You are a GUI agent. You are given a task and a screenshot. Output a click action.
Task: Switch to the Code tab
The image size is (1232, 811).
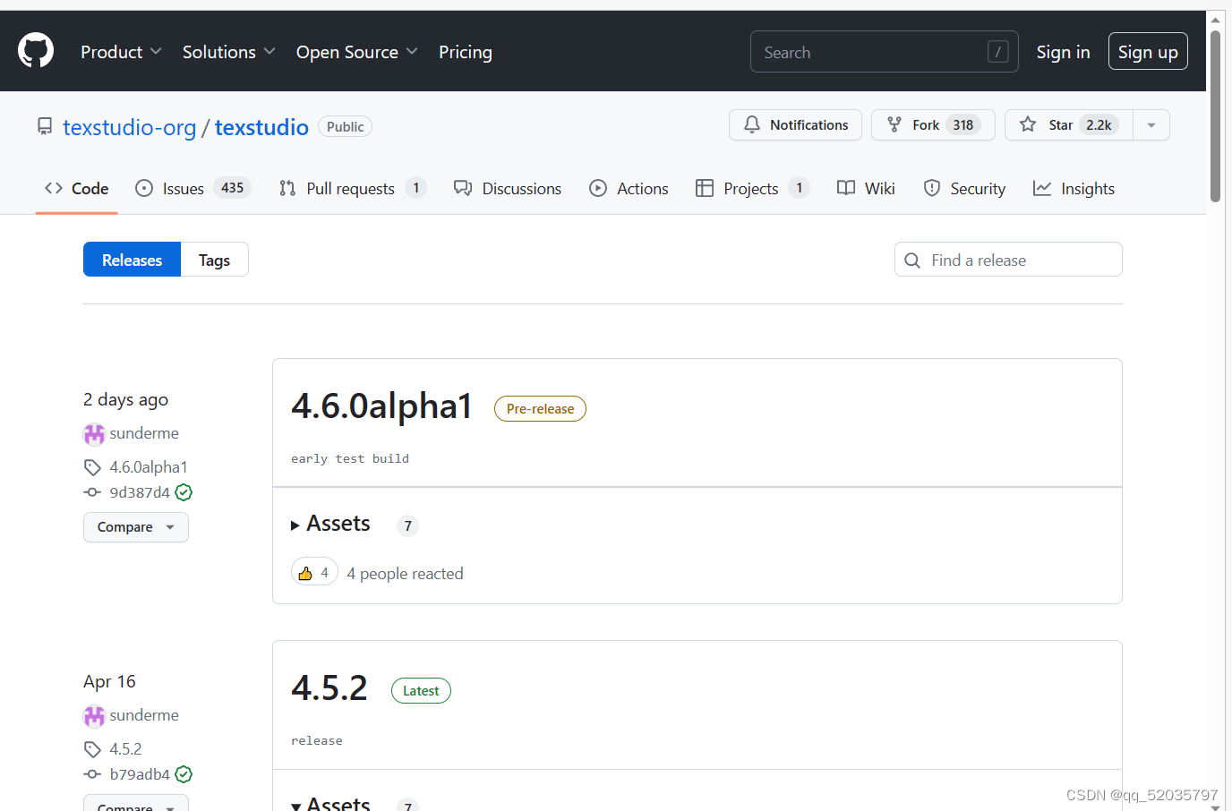(x=77, y=188)
